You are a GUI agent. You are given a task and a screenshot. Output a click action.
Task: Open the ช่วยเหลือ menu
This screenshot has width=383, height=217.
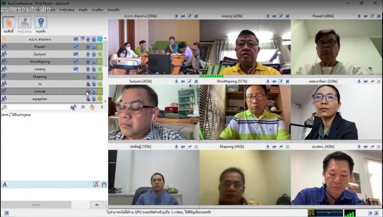[x=113, y=10]
